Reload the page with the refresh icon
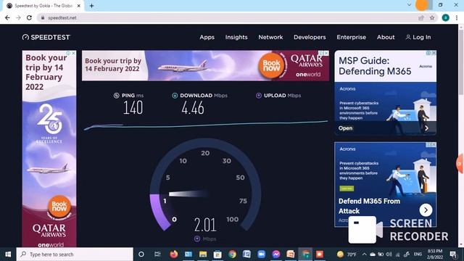Image resolution: width=464 pixels, height=261 pixels. point(29,17)
